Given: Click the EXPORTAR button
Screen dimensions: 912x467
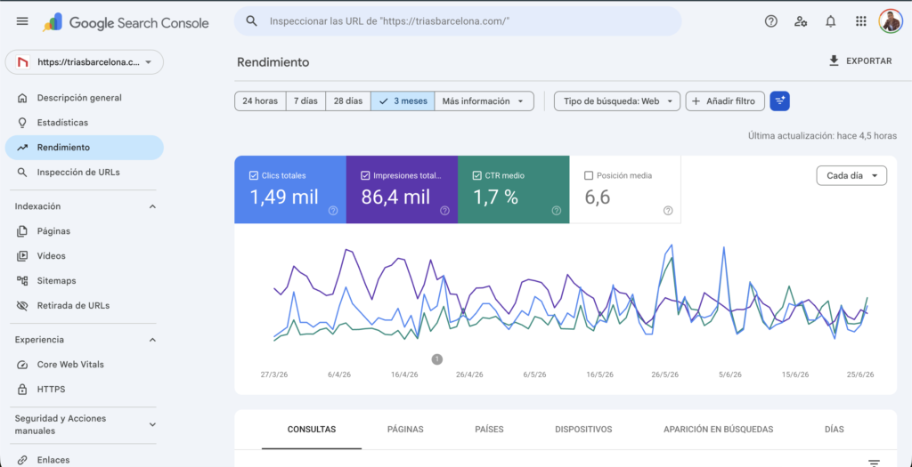Looking at the screenshot, I should tap(860, 61).
